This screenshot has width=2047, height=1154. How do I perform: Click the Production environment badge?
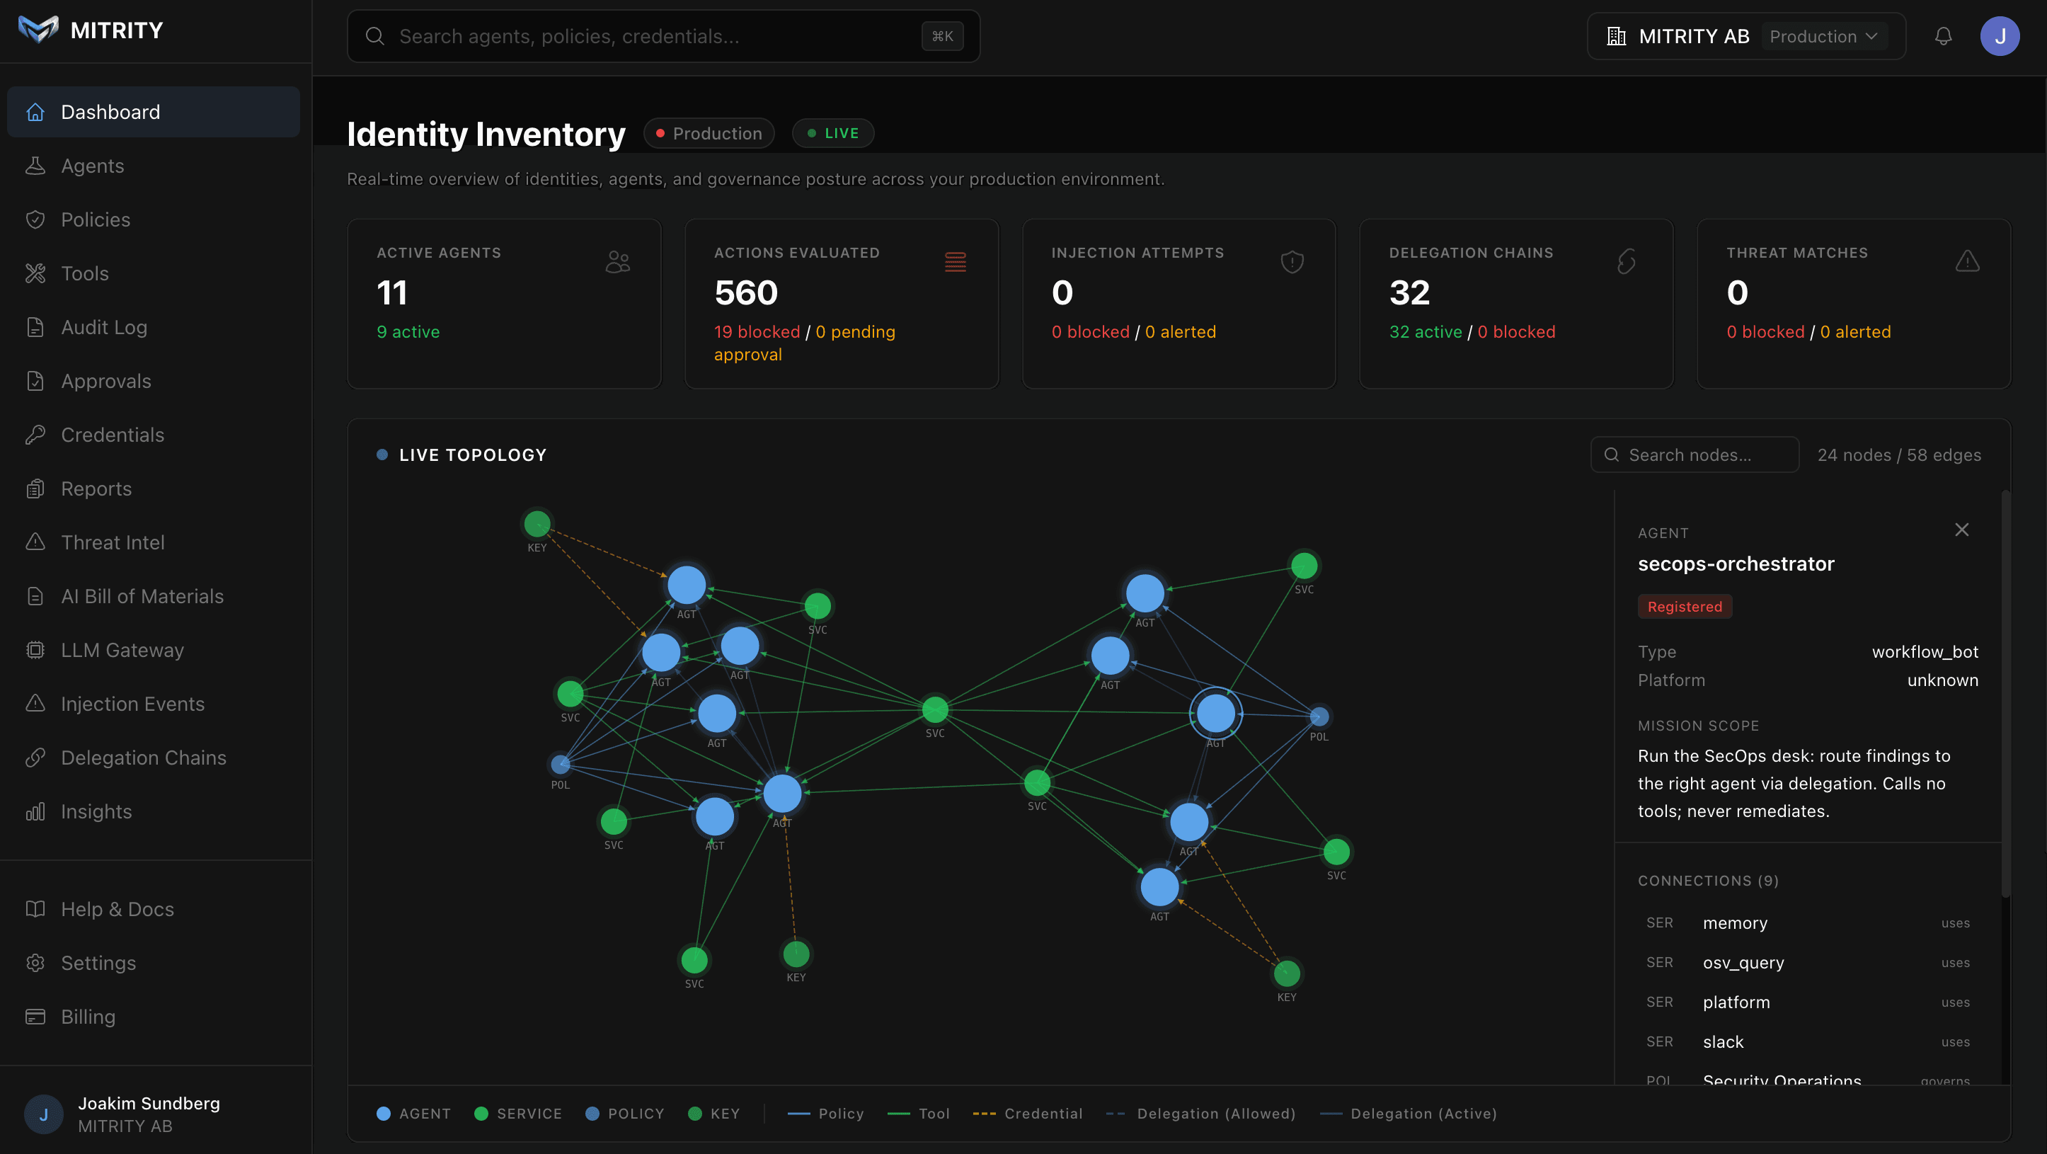[709, 134]
